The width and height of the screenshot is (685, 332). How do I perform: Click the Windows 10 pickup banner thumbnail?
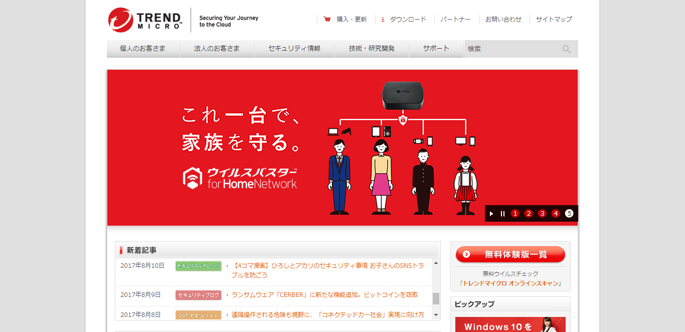pyautogui.click(x=510, y=324)
